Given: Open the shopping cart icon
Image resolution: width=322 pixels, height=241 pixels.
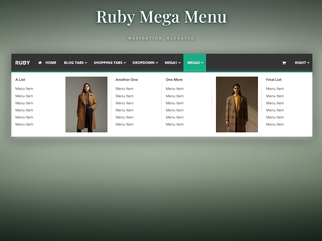Looking at the screenshot, I should [x=284, y=63].
